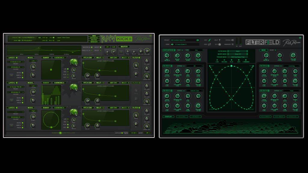Screen dimensions: 308x173
Task: Toggle the Layer 1 Filter LED
Action: [x=139, y=58]
